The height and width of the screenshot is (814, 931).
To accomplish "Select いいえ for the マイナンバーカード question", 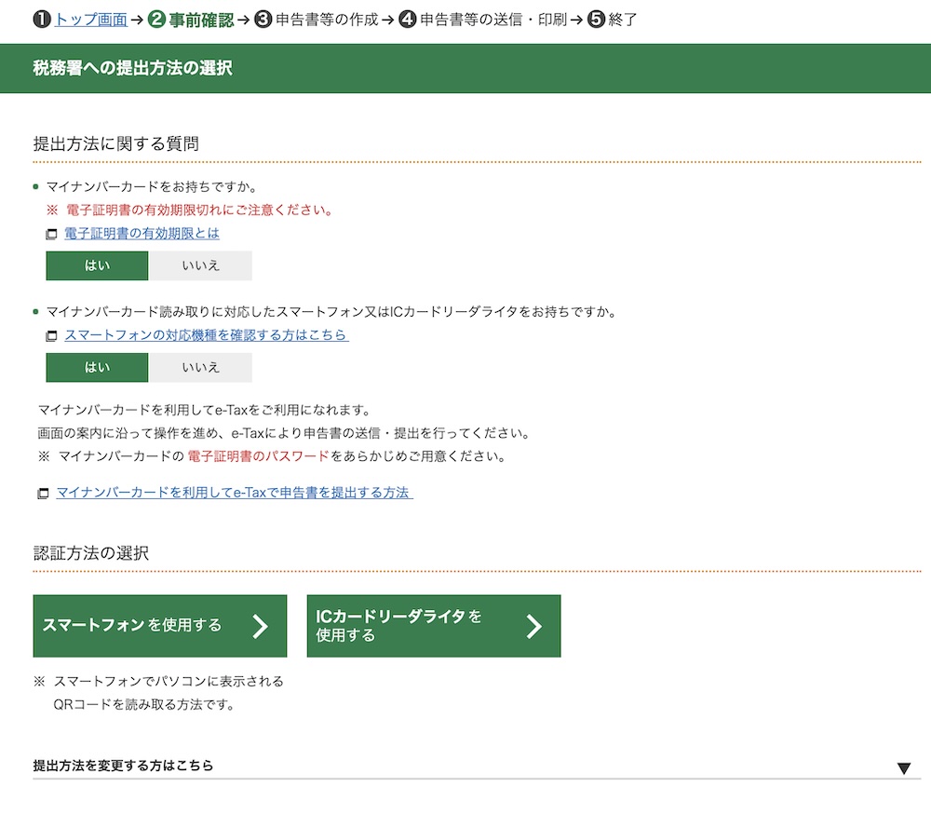I will 201,265.
